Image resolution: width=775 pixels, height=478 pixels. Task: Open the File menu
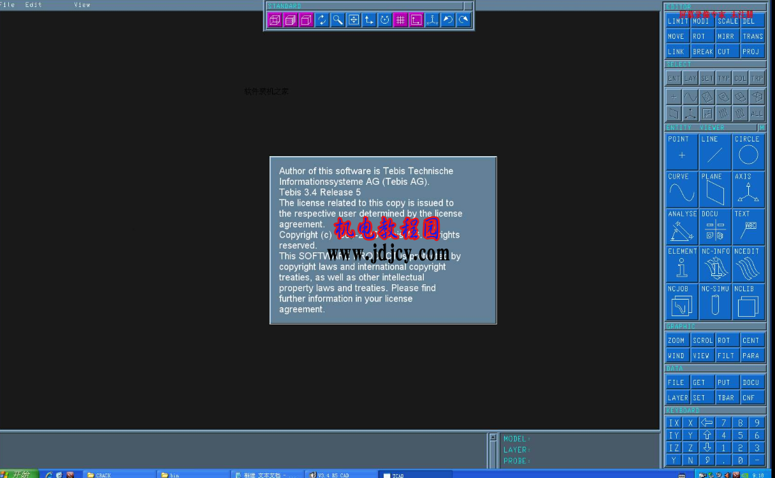7,4
